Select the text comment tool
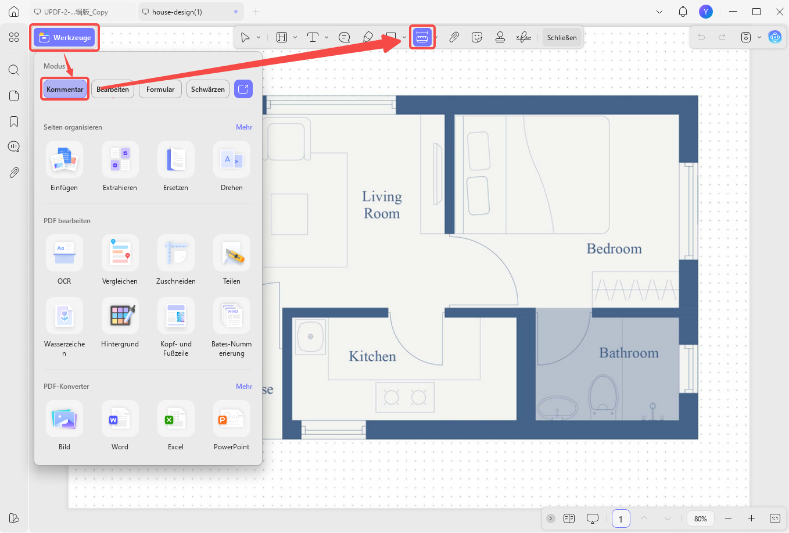Screen dimensions: 789x533 tap(313, 37)
